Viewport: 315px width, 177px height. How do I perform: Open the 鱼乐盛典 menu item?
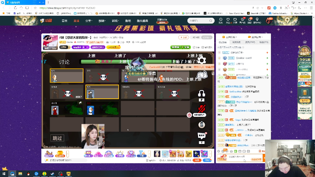pos(143,21)
